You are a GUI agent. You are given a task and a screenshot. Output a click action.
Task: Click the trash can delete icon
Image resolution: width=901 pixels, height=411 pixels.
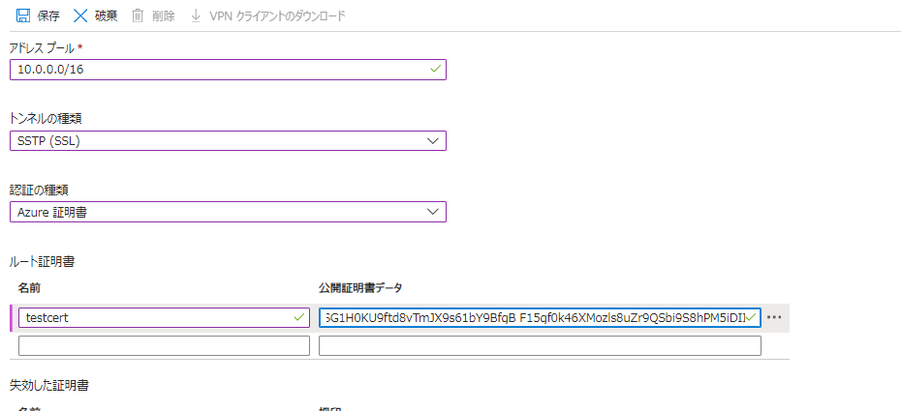138,15
